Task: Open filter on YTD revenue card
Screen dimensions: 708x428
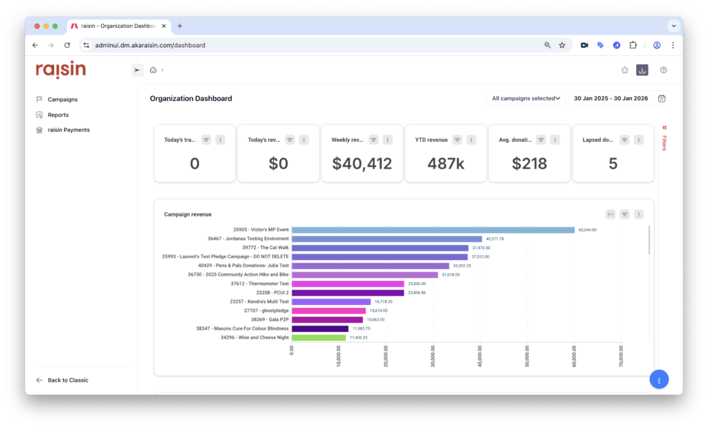Action: (457, 140)
